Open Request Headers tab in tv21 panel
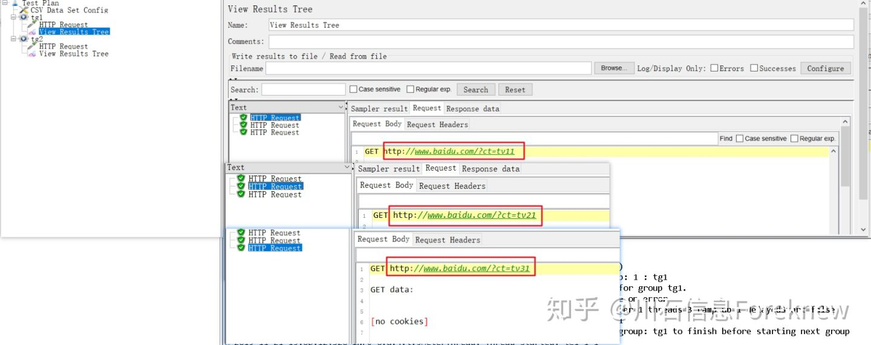The width and height of the screenshot is (871, 345). tap(452, 186)
